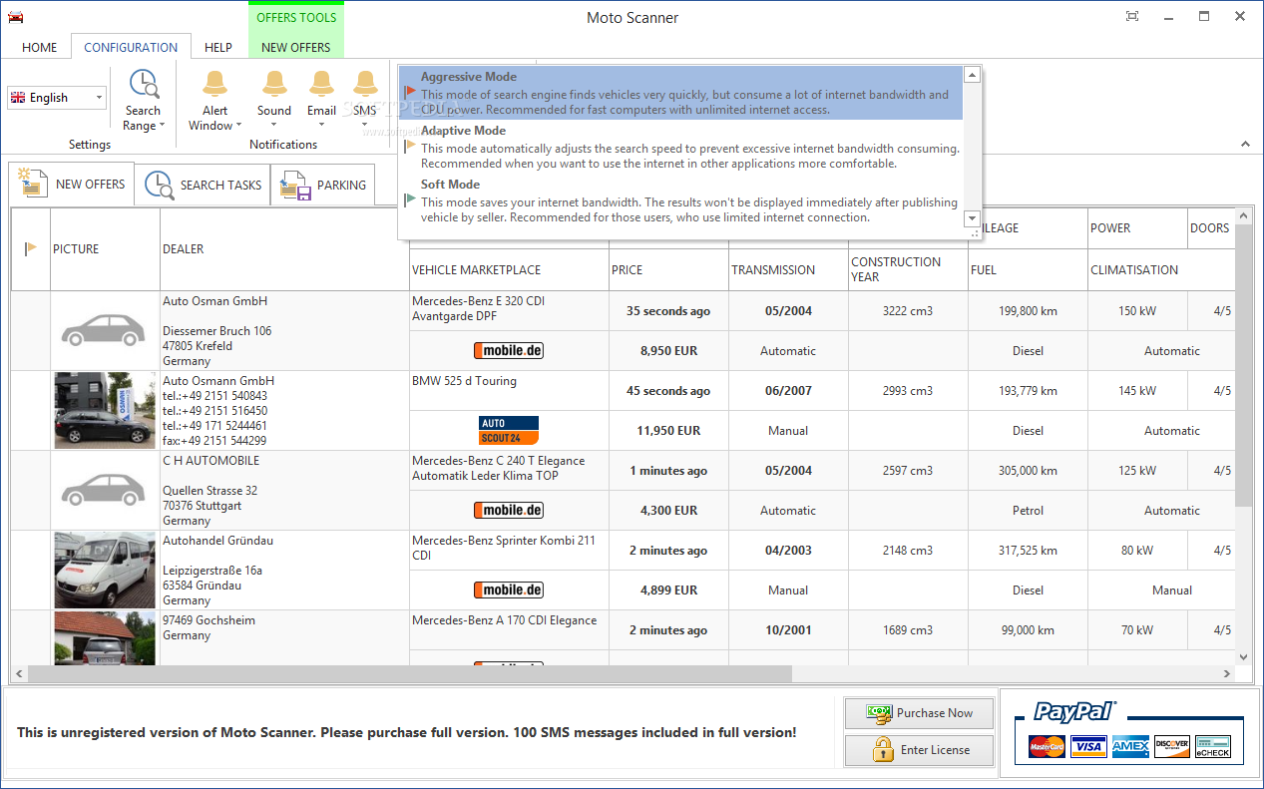Image resolution: width=1264 pixels, height=789 pixels.
Task: Switch to the CONFIGURATION ribbon tab
Action: pos(131,47)
